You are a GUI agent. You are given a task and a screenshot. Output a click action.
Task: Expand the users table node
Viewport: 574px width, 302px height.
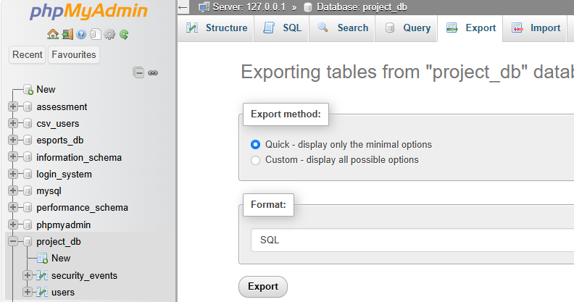coord(28,292)
